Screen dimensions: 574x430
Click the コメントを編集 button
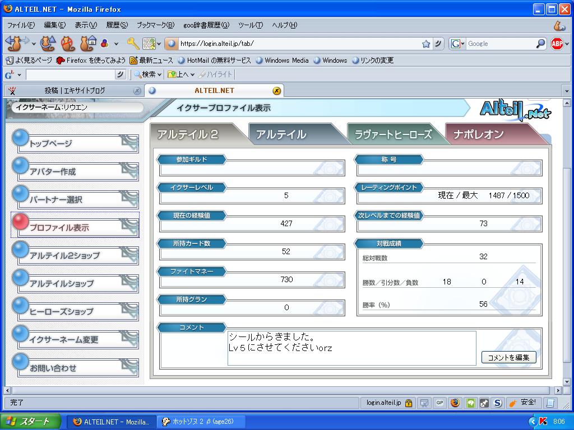509,358
